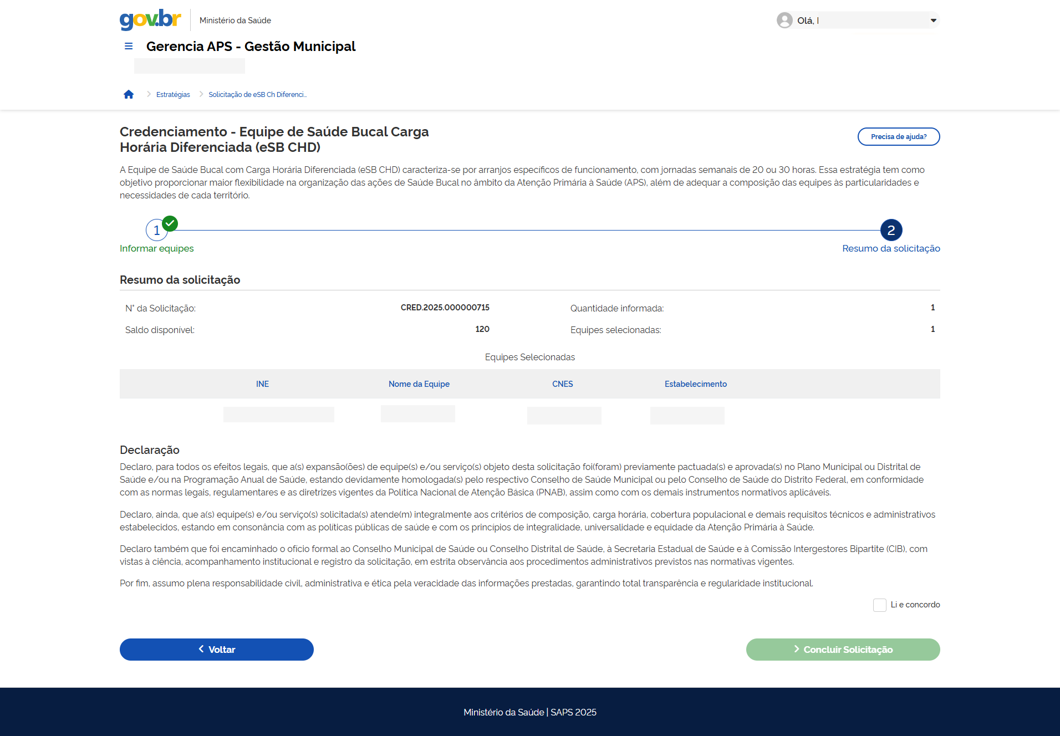Image resolution: width=1060 pixels, height=736 pixels.
Task: Open the Estratégias breadcrumb link
Action: [x=173, y=95]
